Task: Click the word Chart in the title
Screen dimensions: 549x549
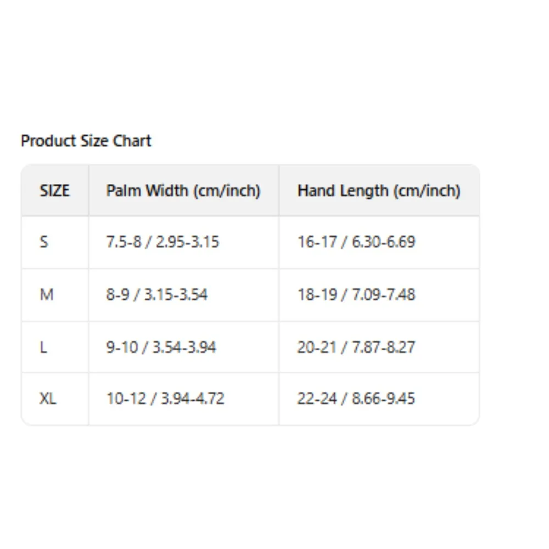Action: click(x=132, y=141)
